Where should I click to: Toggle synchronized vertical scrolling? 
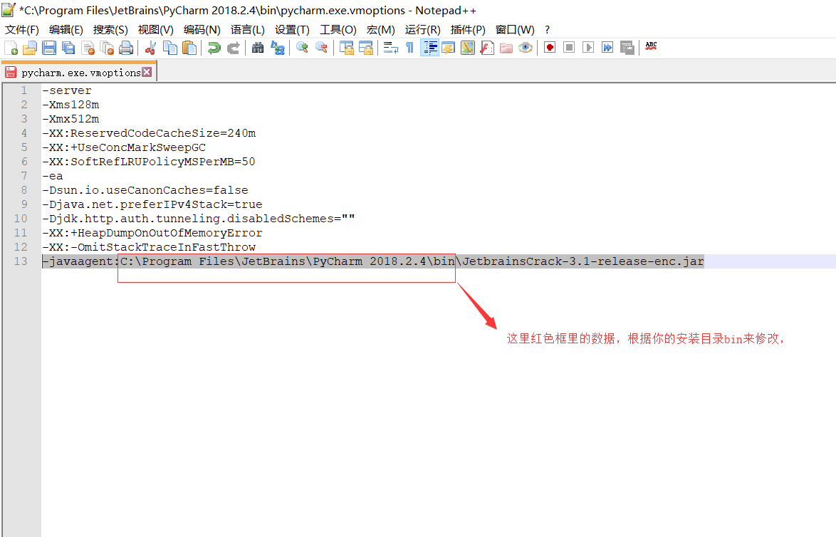pos(347,48)
